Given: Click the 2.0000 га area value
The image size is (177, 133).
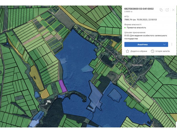Looking at the screenshot, I should [128, 12].
